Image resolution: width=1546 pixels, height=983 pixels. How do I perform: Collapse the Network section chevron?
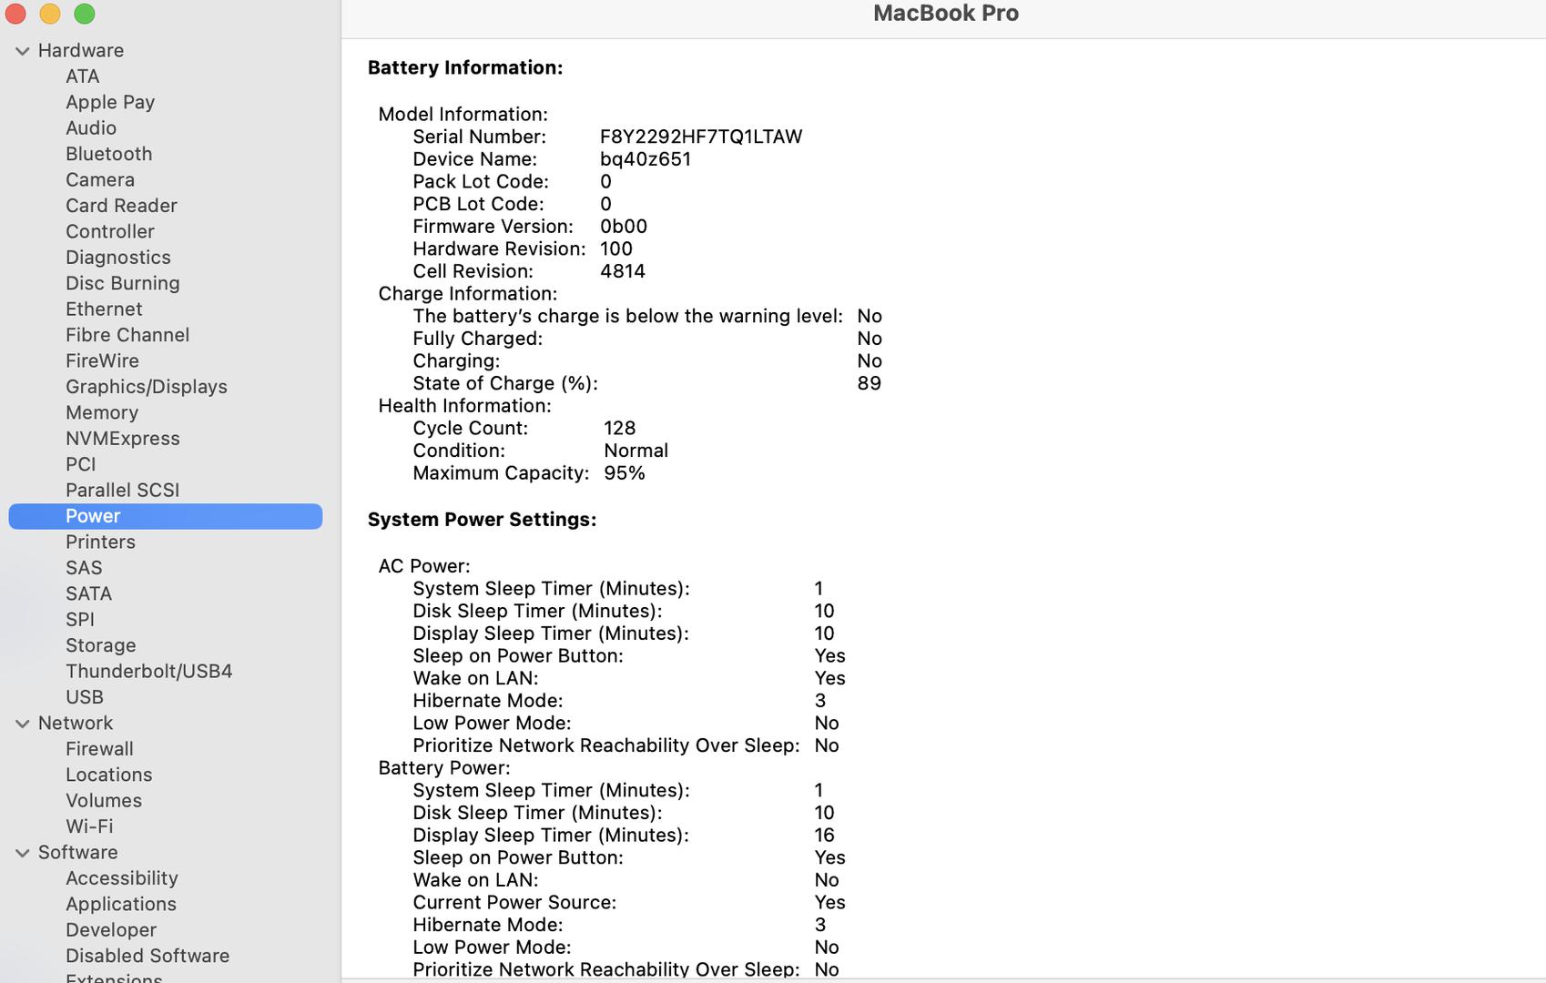click(23, 724)
